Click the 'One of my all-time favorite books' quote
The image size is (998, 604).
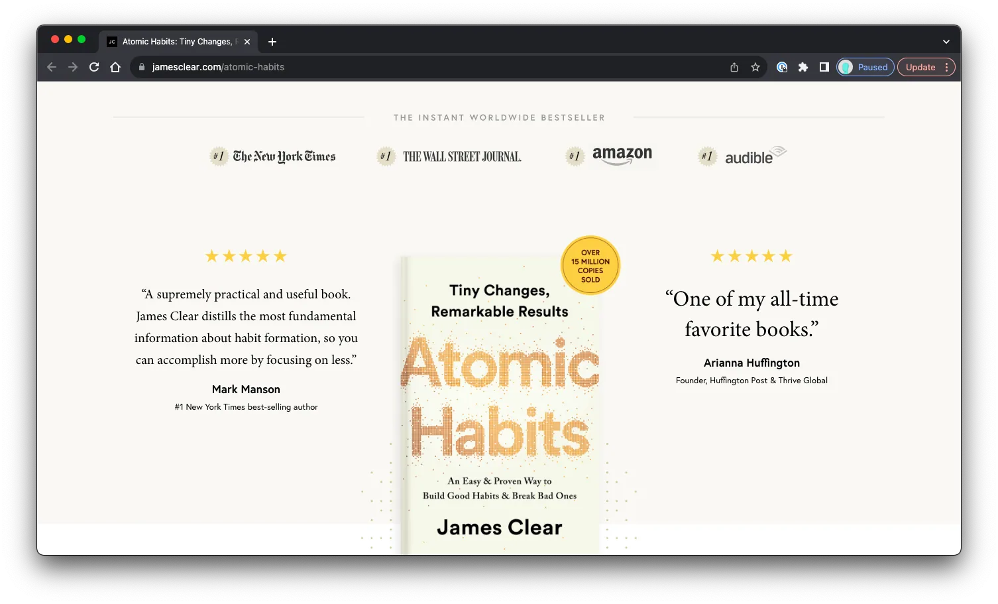click(751, 314)
